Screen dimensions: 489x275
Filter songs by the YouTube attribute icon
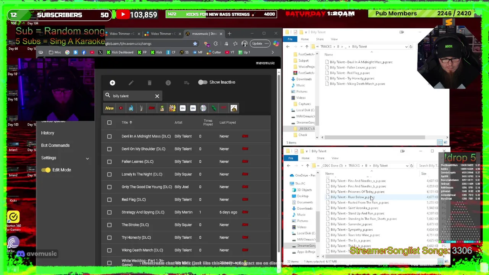[121, 108]
